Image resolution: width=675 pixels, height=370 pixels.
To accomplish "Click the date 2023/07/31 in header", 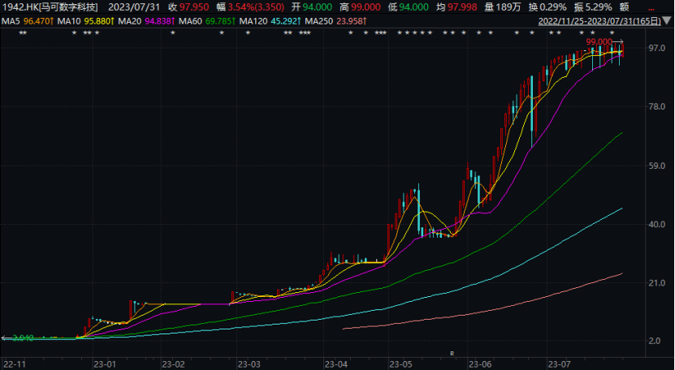I will pyautogui.click(x=134, y=6).
